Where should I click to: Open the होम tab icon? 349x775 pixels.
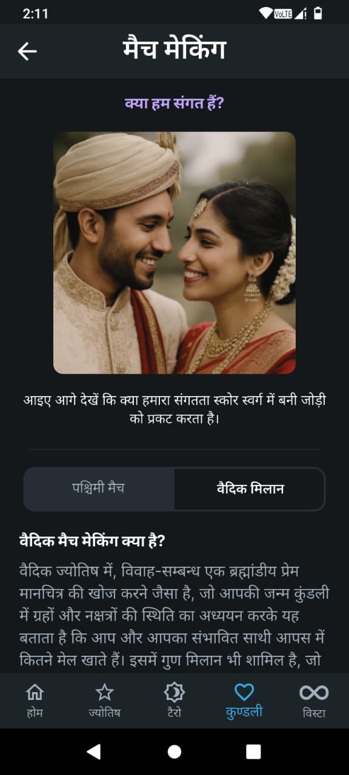tap(35, 692)
